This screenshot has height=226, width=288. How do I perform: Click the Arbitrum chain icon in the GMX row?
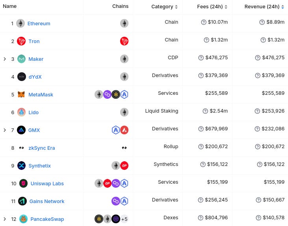116,130
